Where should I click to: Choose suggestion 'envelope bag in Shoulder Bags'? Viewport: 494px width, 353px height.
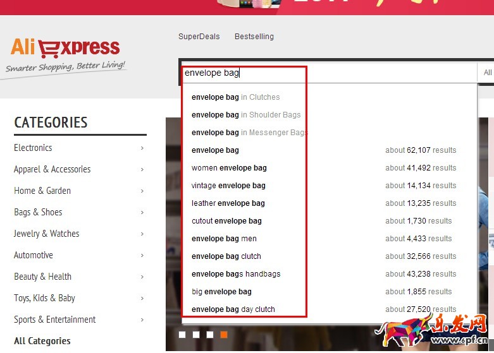[245, 115]
